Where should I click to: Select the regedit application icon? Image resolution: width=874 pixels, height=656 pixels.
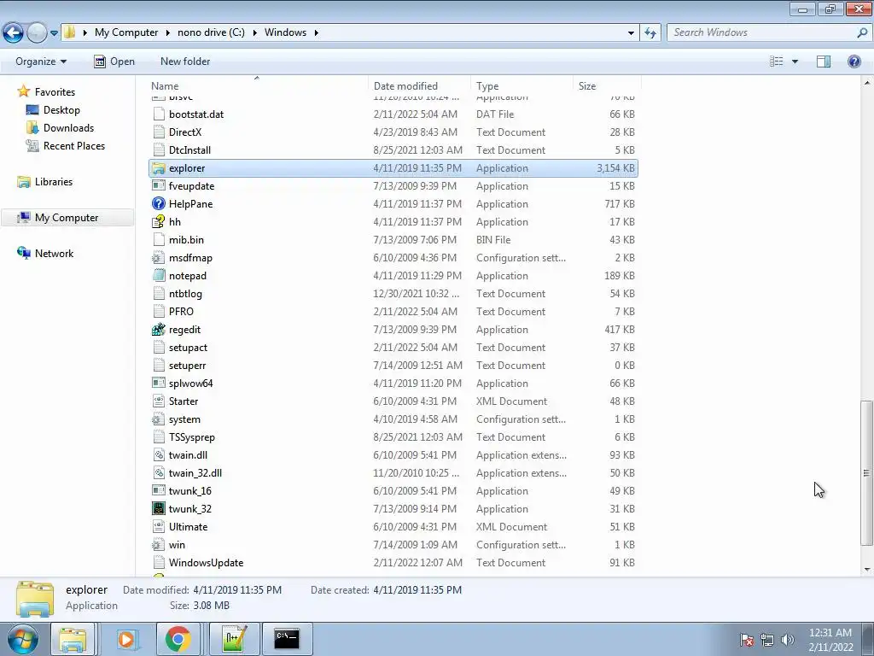159,330
